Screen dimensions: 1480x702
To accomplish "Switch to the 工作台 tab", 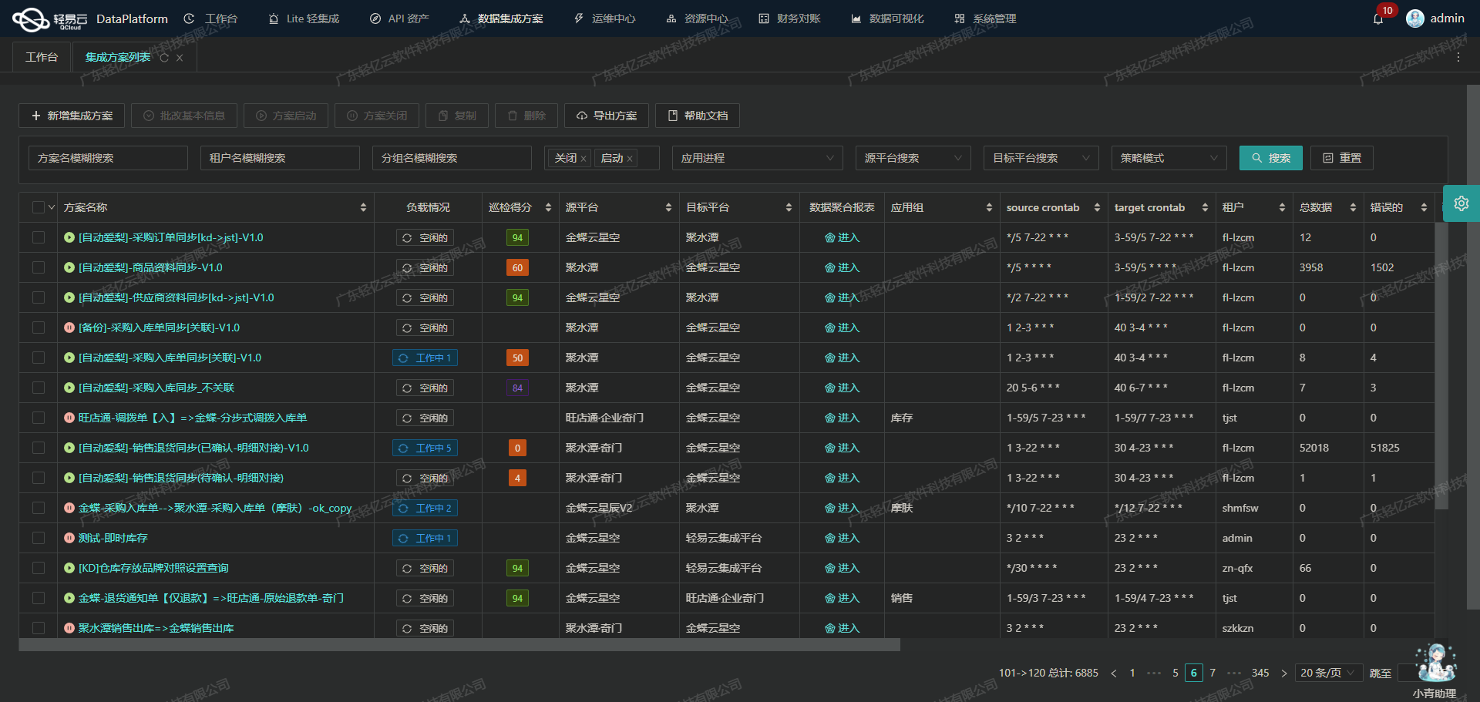I will [x=42, y=57].
